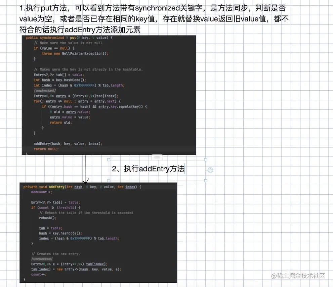Select the put method code screenshot
333x287 pixels.
click(109, 95)
